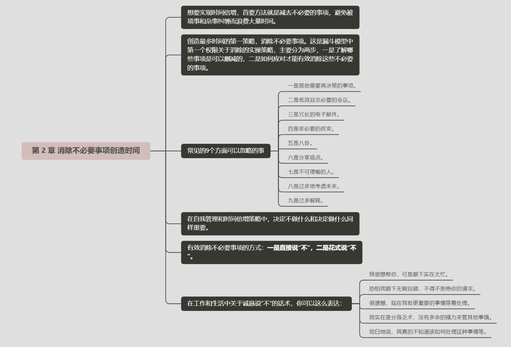Click subtopic 一是那些需要再决策的事项。

[322, 86]
